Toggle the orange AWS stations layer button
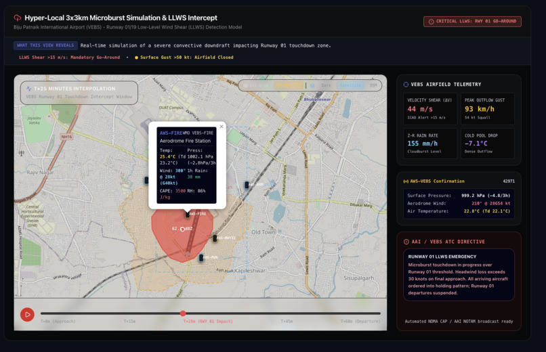This screenshot has height=352, width=546. pyautogui.click(x=289, y=85)
